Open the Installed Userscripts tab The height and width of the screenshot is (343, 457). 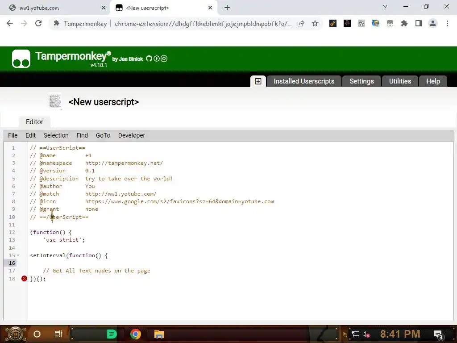point(303,81)
